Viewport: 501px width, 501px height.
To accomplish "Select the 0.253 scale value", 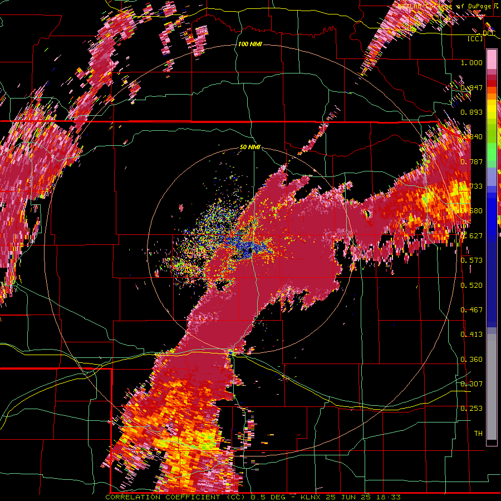I will pos(471,409).
